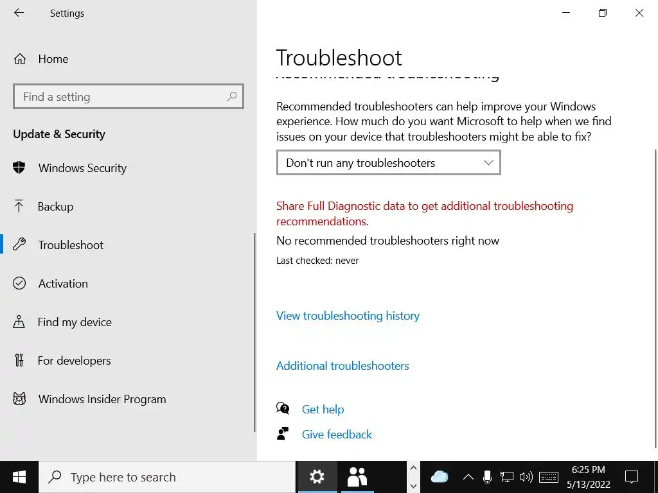Open the people app taskbar icon

[x=357, y=477]
